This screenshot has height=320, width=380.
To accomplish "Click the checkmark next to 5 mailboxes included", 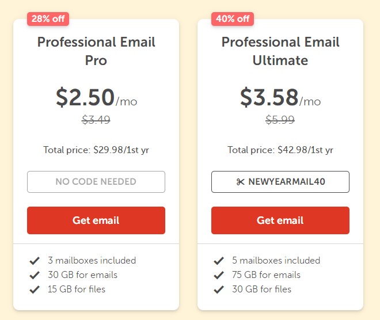I will (219, 261).
